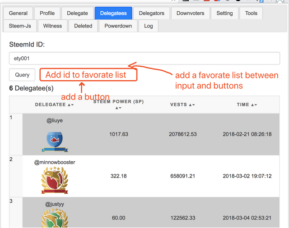
Task: Open the Powerdown tab
Action: coord(118,26)
